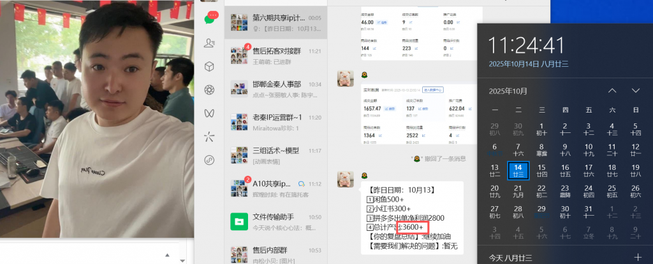Click the 2025年10月 month header

tap(508, 91)
